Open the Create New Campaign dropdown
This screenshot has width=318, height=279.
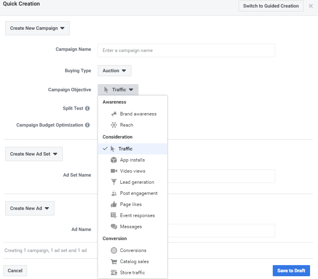click(38, 28)
